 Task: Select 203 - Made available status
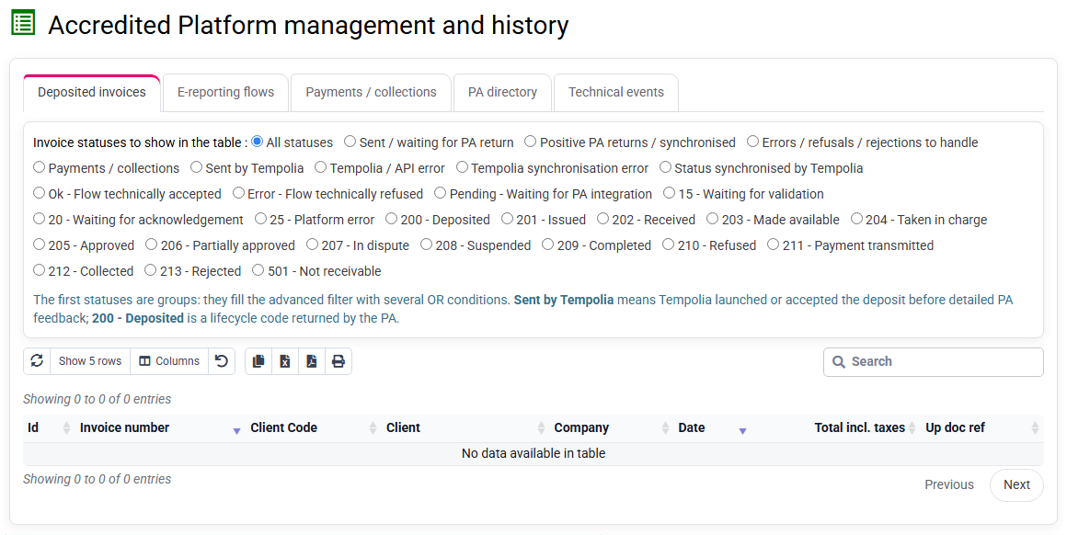tap(713, 219)
